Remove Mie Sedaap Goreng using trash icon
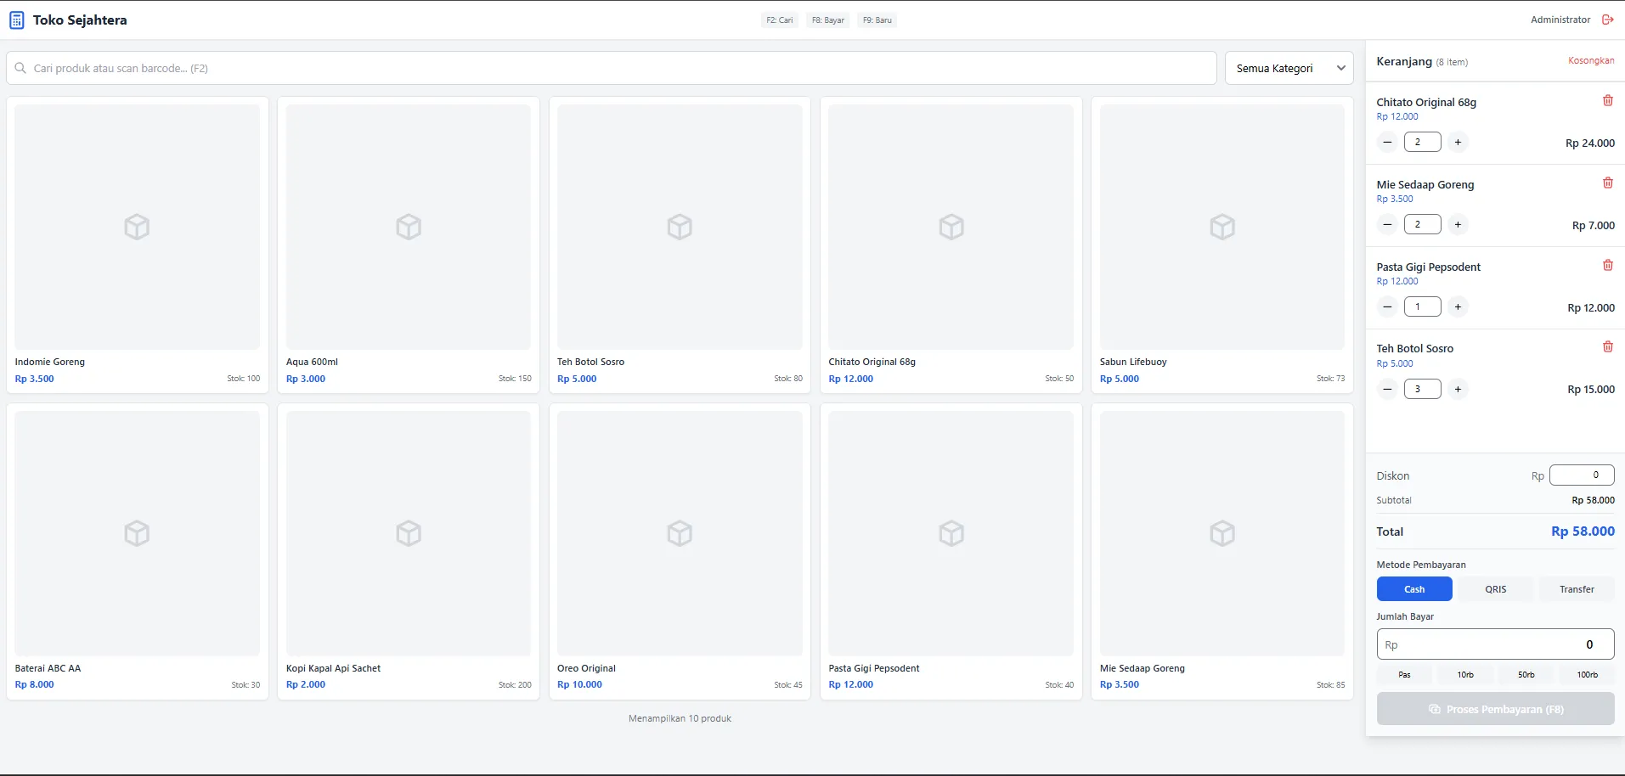Image resolution: width=1625 pixels, height=776 pixels. pyautogui.click(x=1607, y=183)
